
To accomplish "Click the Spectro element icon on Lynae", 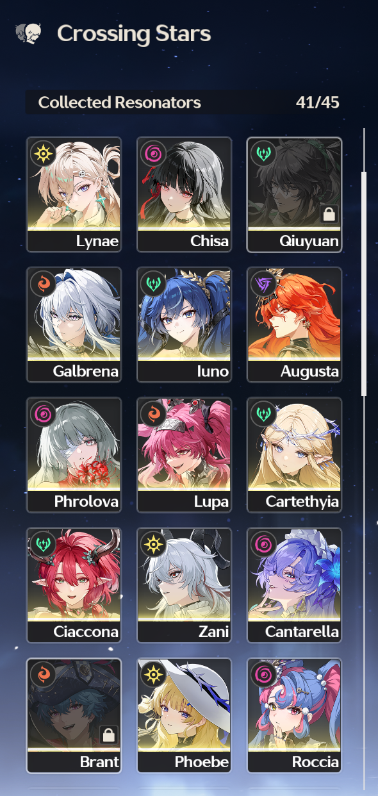I will [x=43, y=154].
